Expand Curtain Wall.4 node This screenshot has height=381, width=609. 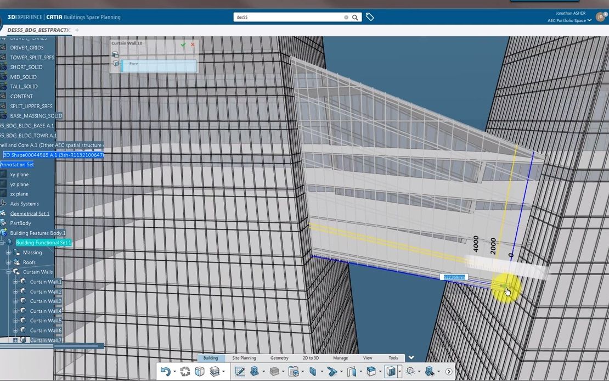[15, 311]
